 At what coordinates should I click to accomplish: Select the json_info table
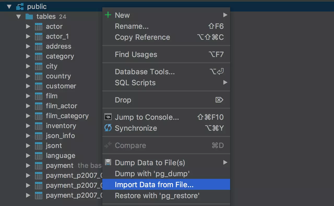click(x=60, y=136)
